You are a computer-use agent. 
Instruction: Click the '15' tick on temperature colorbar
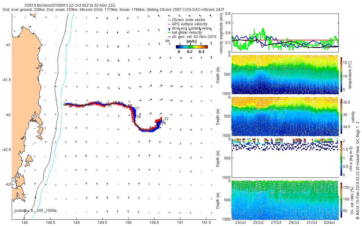coord(346,62)
